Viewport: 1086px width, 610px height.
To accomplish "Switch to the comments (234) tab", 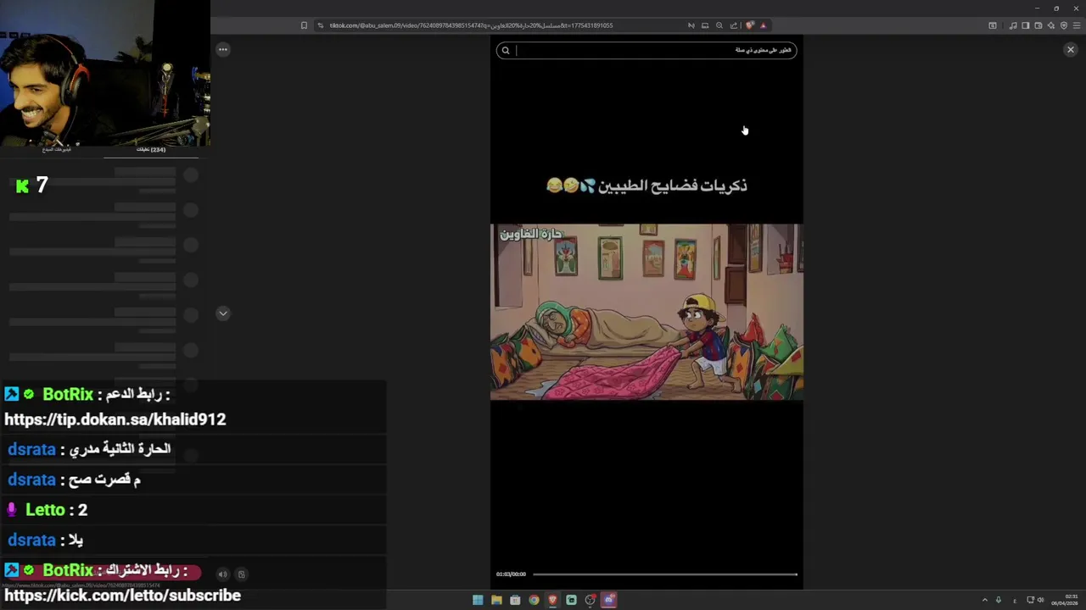I will 151,150.
